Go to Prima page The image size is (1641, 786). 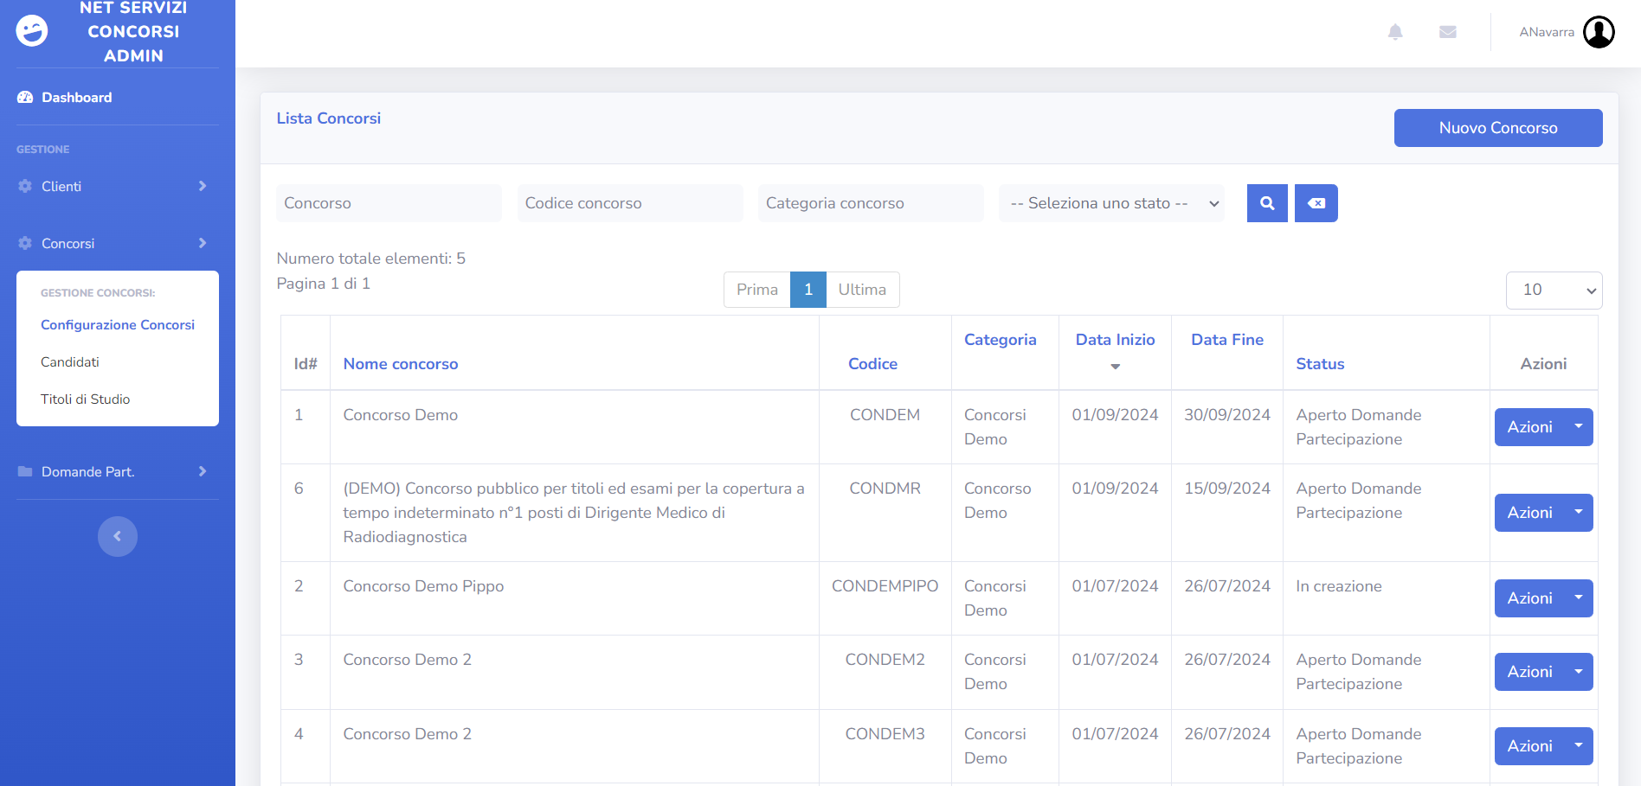tap(757, 290)
